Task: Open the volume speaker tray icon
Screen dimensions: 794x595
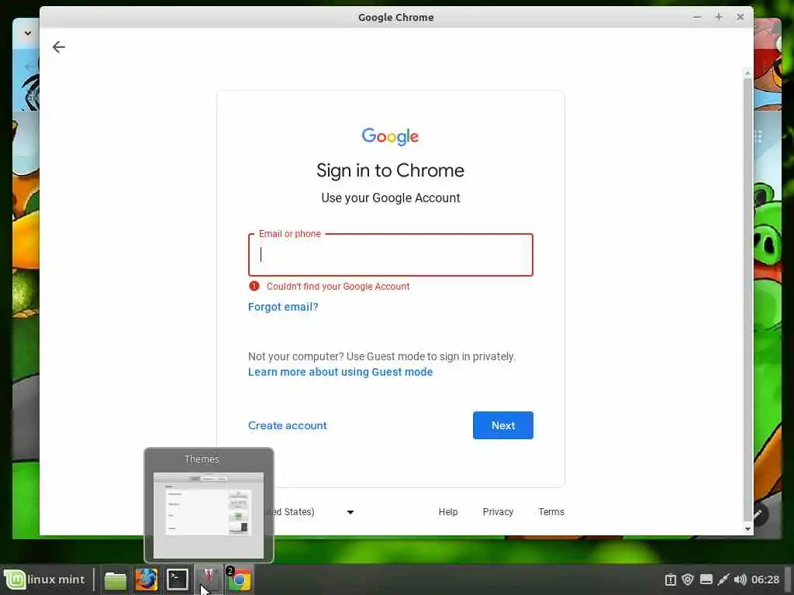Action: coord(740,580)
